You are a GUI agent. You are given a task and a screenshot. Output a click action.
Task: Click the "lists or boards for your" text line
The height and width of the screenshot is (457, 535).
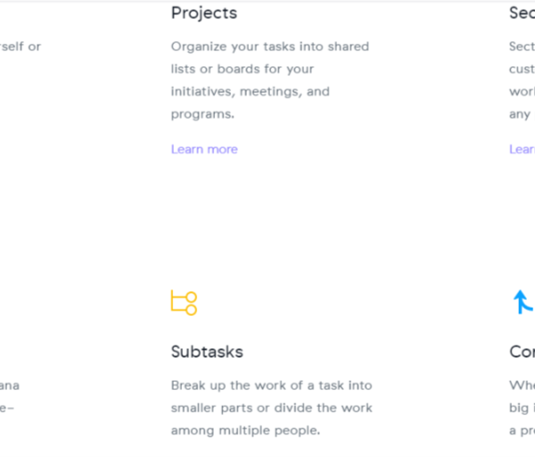(x=243, y=69)
